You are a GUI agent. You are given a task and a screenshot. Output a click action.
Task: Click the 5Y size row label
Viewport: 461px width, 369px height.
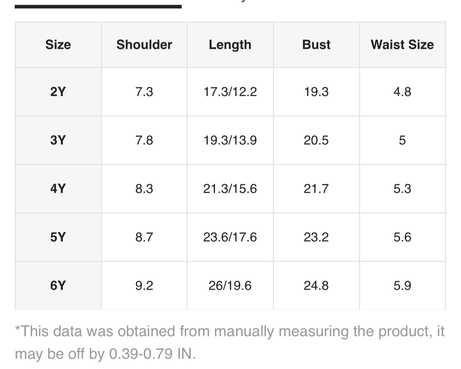[x=58, y=237]
